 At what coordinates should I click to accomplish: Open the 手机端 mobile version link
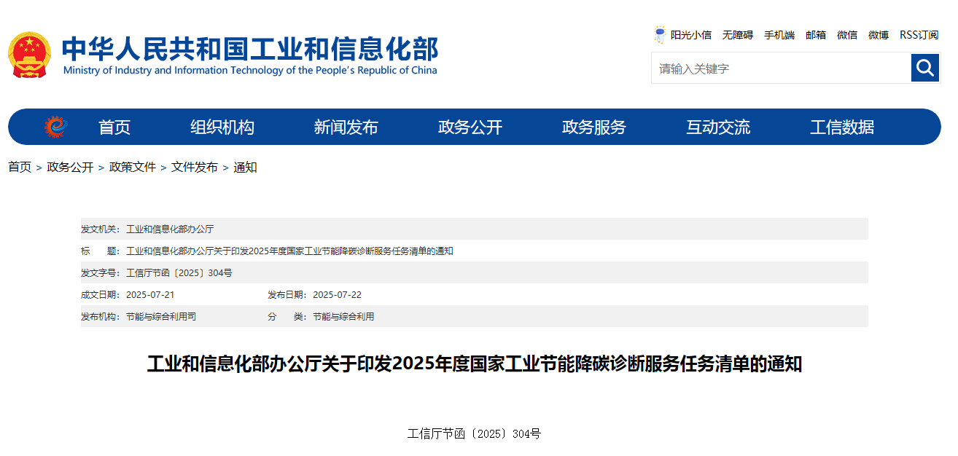779,34
